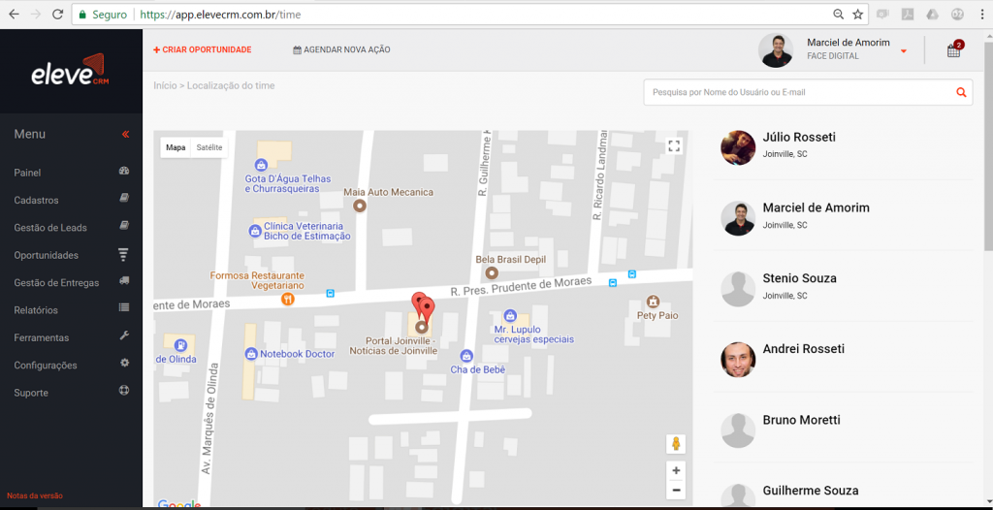Viewport: 993px width, 510px height.
Task: Click Cha de Bebê shop marker
Action: coord(466,356)
